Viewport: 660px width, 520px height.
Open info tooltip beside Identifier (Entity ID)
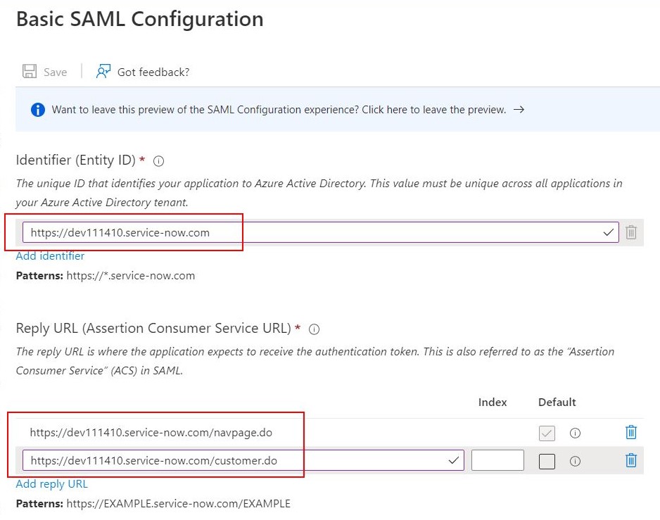coord(159,161)
